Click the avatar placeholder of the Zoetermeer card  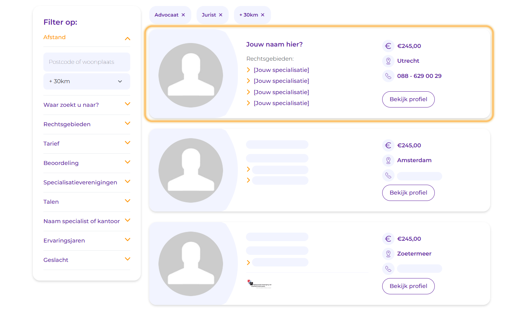(x=191, y=264)
